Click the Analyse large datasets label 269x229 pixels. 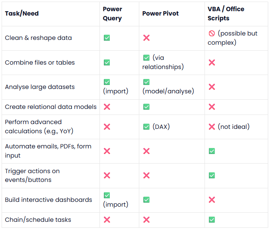40,87
